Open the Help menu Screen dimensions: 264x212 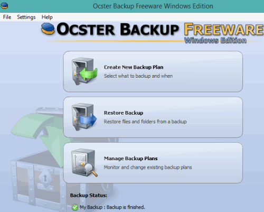coord(47,17)
